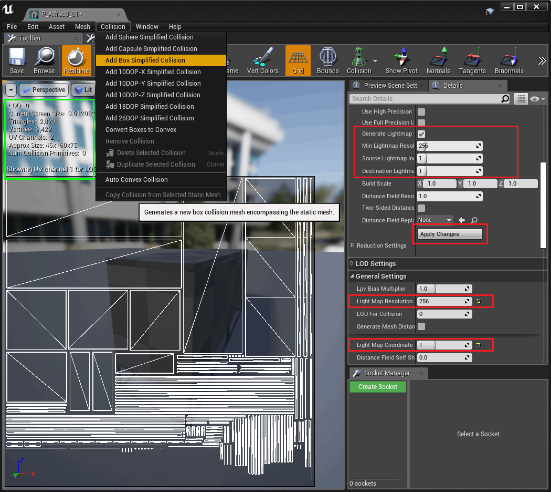Click the Build Scale Z value field
The image size is (551, 492).
pyautogui.click(x=521, y=183)
